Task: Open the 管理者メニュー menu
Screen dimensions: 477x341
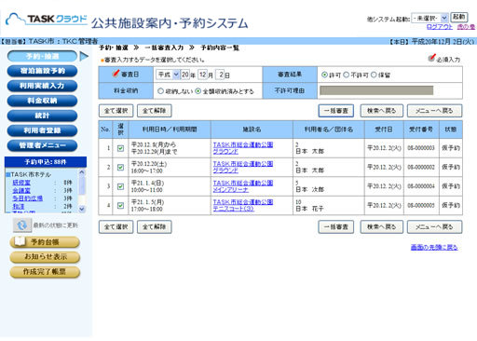Action: click(42, 145)
